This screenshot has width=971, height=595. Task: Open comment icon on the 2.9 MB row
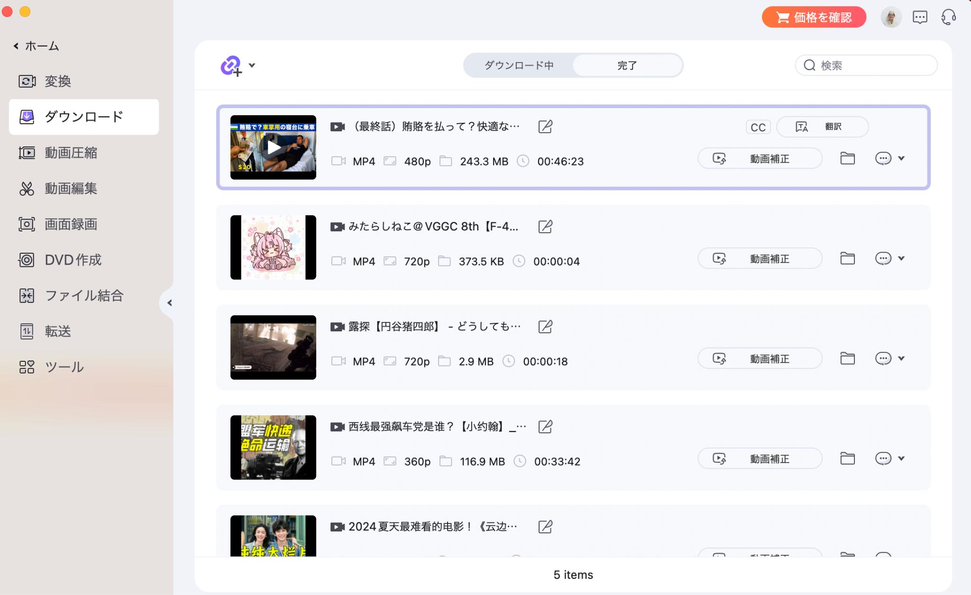[883, 358]
